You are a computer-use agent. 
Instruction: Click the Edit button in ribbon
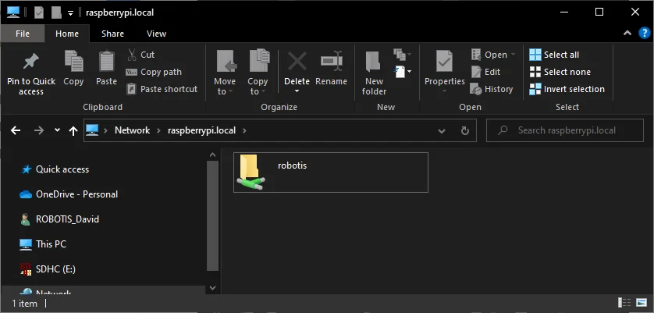486,72
